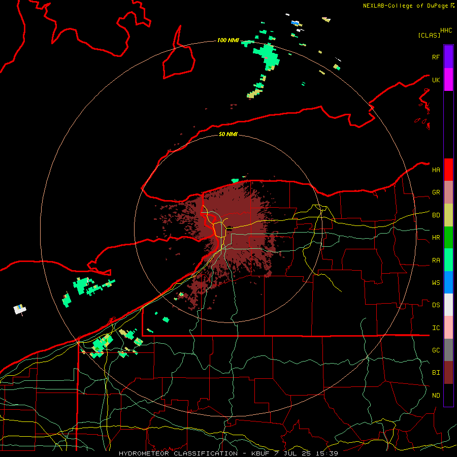This screenshot has width=457, height=457.
Task: Click the 7 JUL 25 15:39 timestamp
Action: (306, 453)
